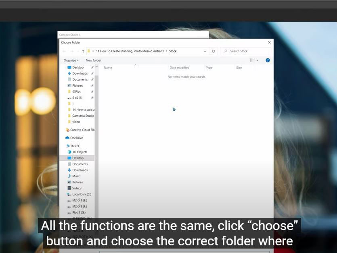Click in the Search Stock field
Screen dimensions: 337x253
pos(245,51)
